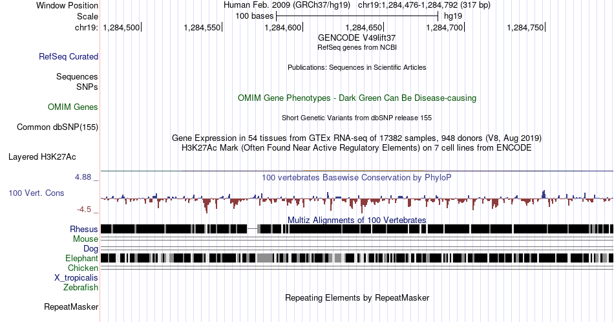Click the 100 bases scale bar
Viewport: 614px width, 322px height.
coord(357,16)
